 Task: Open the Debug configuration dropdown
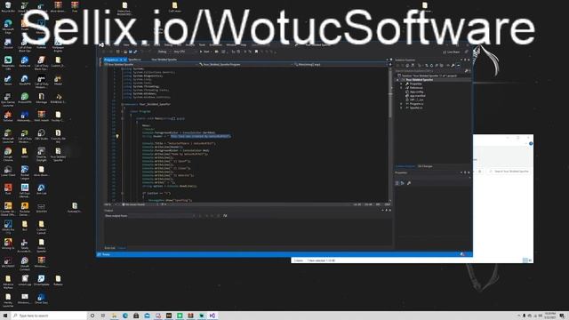(x=164, y=52)
